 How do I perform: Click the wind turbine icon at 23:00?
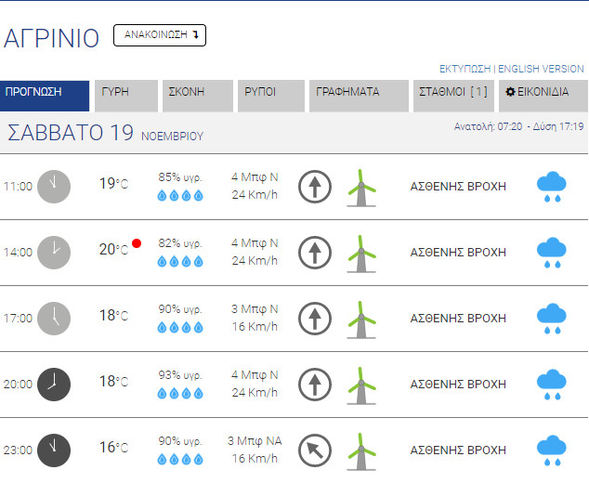pos(361,450)
